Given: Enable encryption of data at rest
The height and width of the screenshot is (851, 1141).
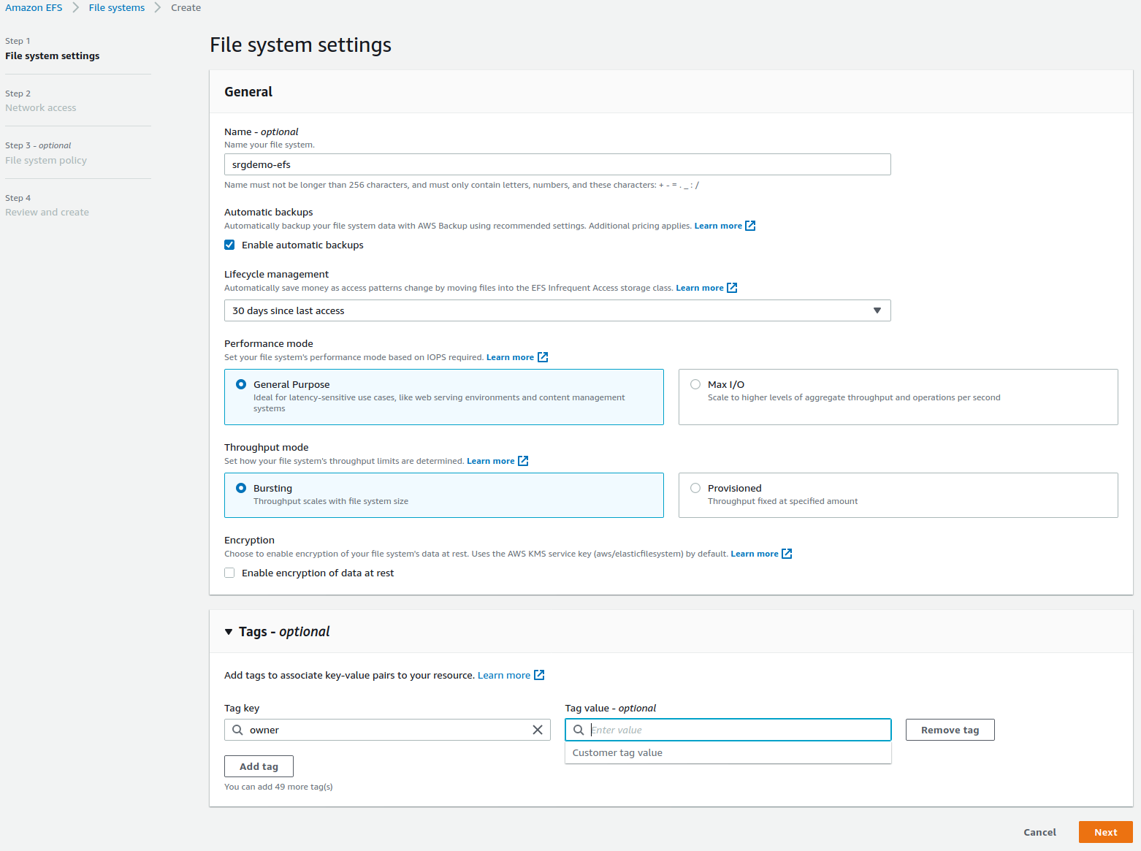Looking at the screenshot, I should click(229, 573).
